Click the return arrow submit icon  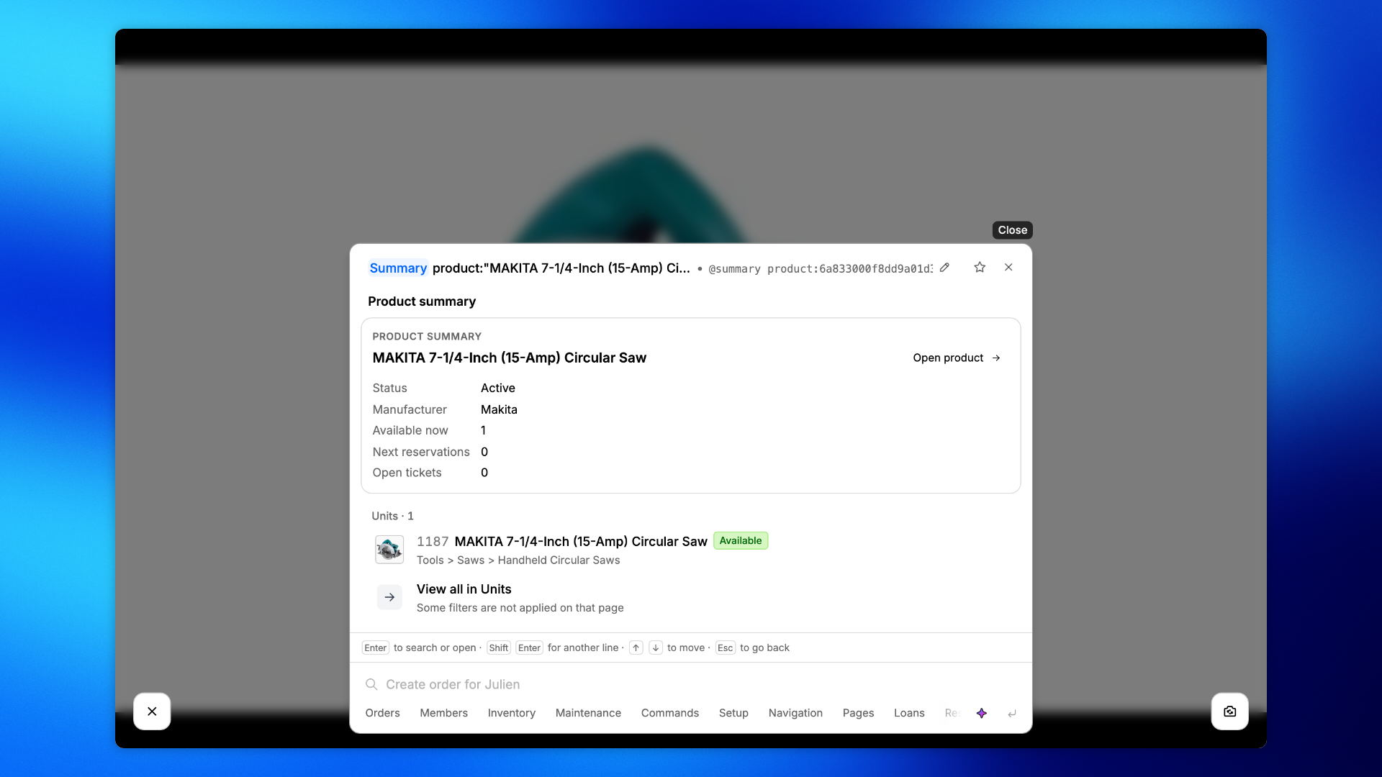click(1012, 713)
